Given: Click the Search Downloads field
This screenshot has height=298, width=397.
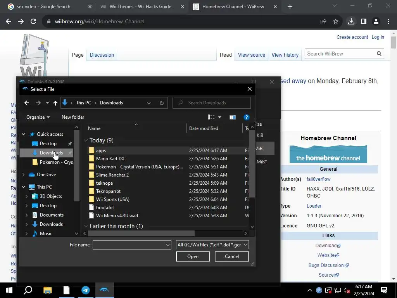Looking at the screenshot, I should point(212,103).
